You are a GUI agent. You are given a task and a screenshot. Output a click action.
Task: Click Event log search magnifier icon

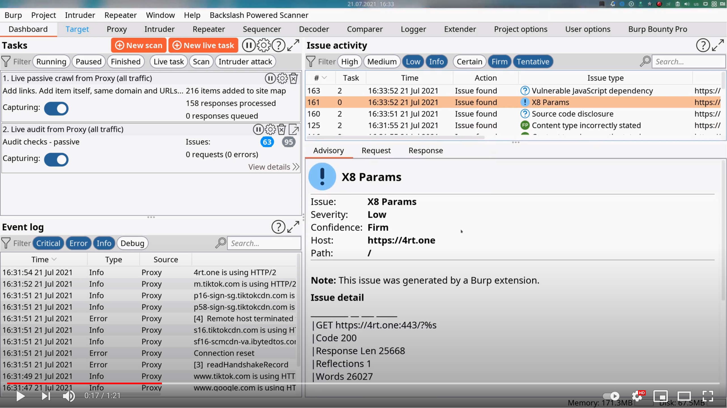221,243
